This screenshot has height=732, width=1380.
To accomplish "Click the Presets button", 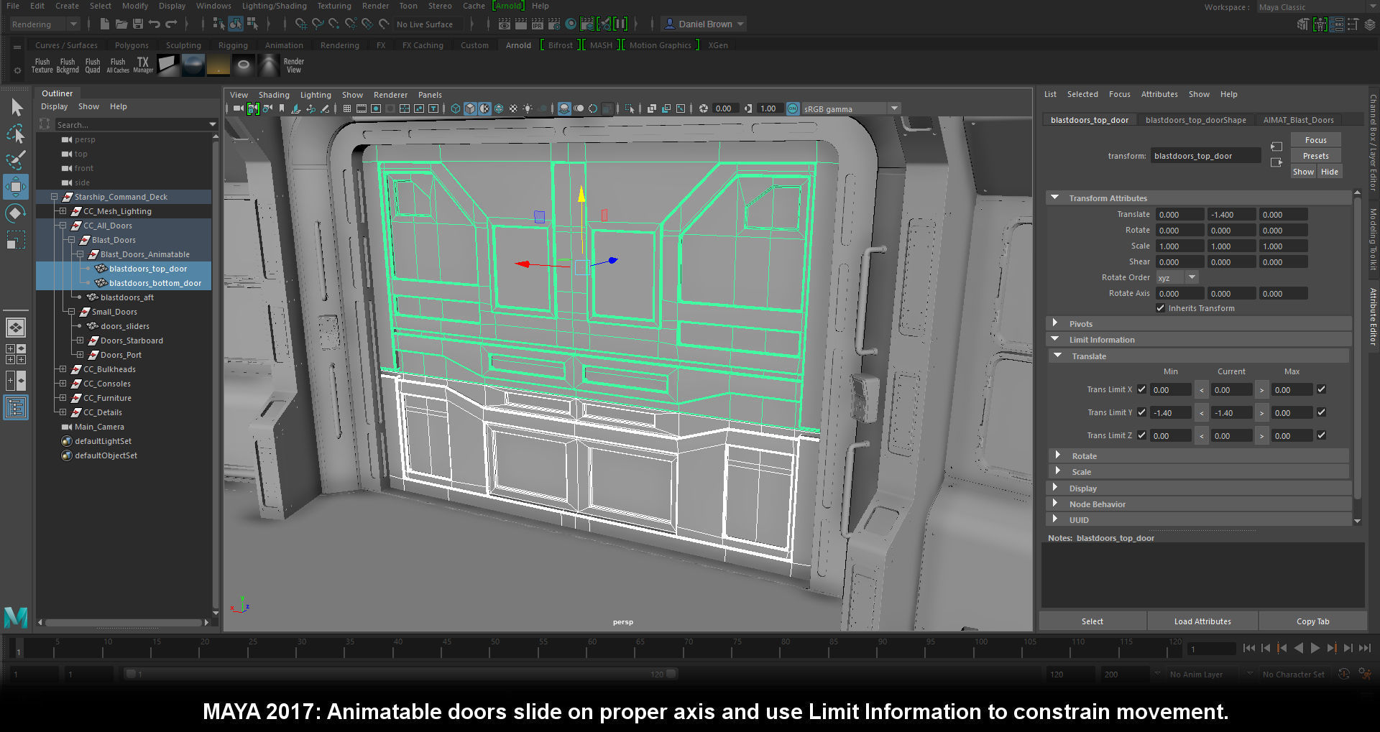I will (1315, 156).
